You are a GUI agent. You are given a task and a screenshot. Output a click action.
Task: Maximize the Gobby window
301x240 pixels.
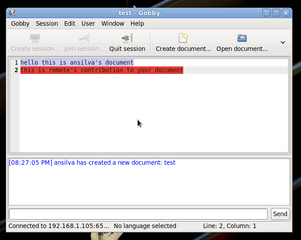tap(276, 13)
